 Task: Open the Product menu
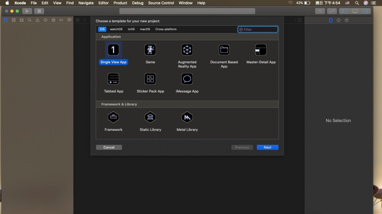(120, 3)
